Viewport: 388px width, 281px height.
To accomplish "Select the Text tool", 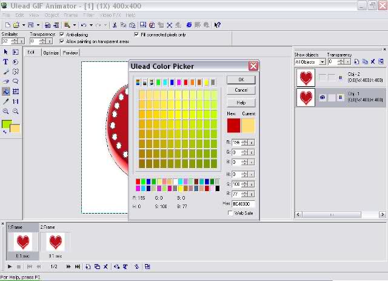I will coord(5,62).
